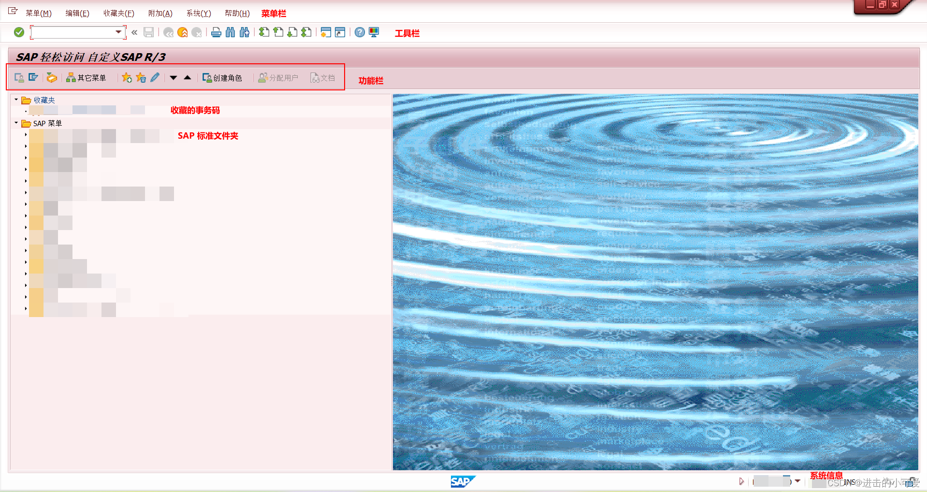The width and height of the screenshot is (927, 492).
Task: Click the lock icon in the status bar
Action: [x=911, y=482]
